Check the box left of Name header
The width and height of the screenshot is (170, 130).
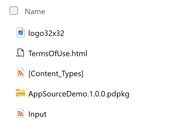click(14, 11)
